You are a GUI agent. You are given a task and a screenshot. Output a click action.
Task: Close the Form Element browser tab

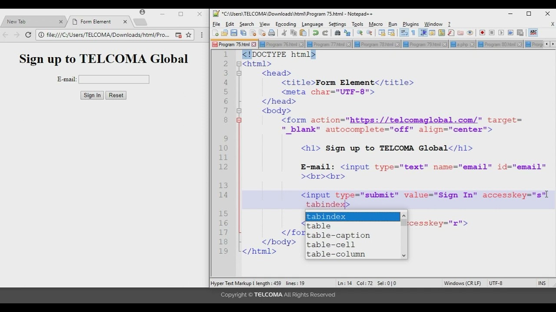[x=125, y=22]
